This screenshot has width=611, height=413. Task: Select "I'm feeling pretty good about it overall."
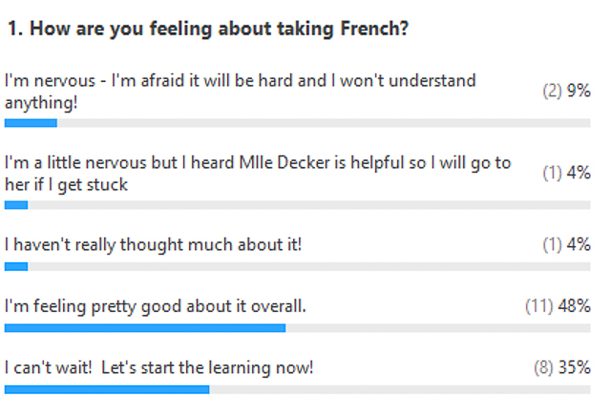coord(155,307)
